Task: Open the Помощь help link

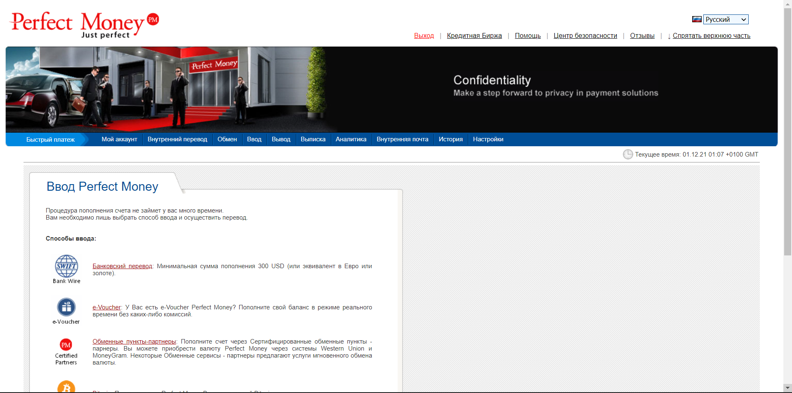Action: click(528, 36)
